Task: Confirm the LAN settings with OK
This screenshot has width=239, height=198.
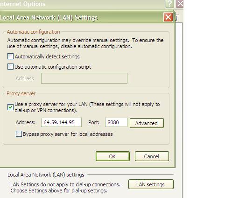Action: pos(112,156)
